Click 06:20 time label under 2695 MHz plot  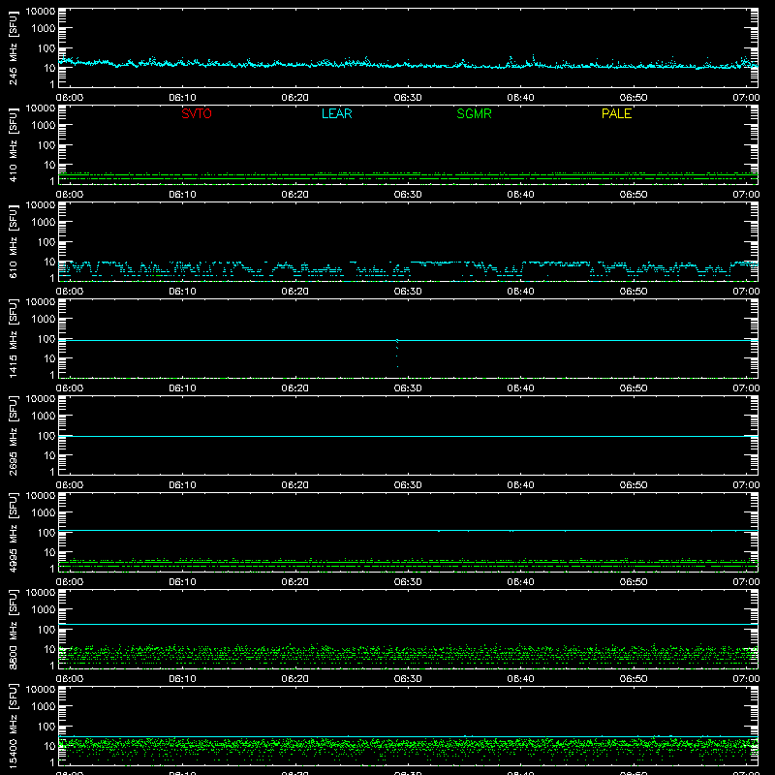pyautogui.click(x=295, y=485)
